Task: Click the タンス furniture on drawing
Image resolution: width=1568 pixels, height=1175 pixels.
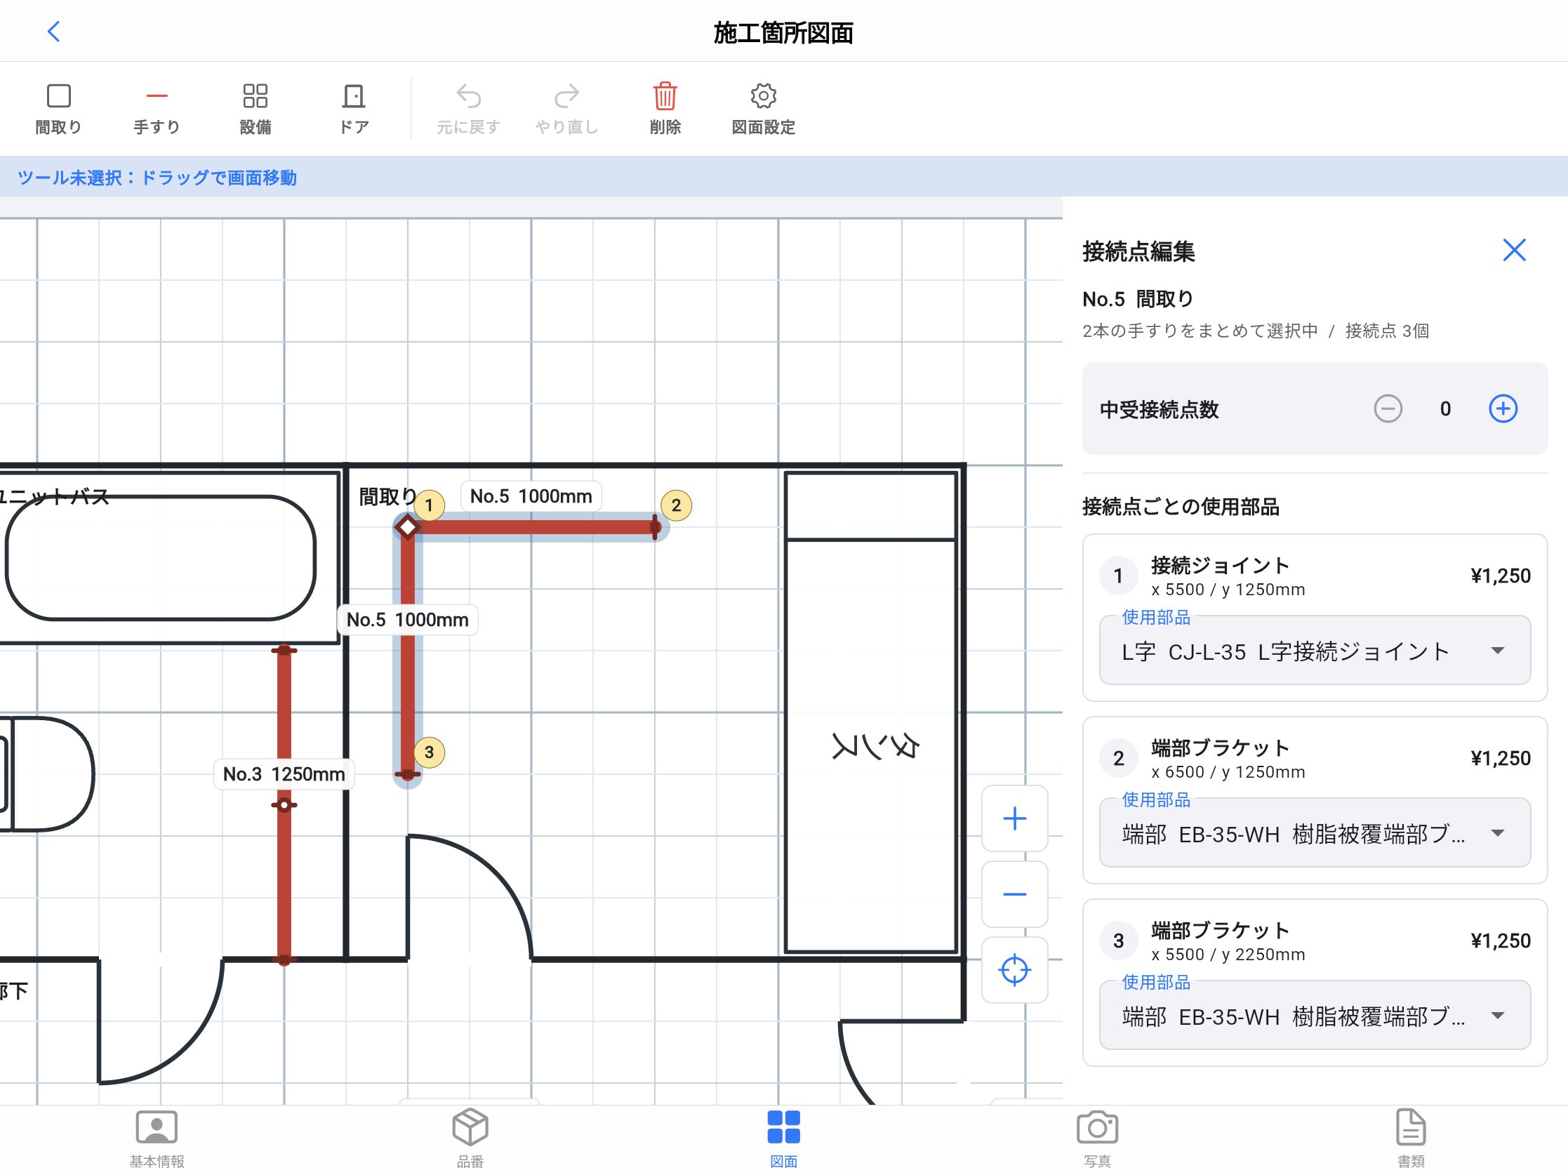Action: click(871, 712)
